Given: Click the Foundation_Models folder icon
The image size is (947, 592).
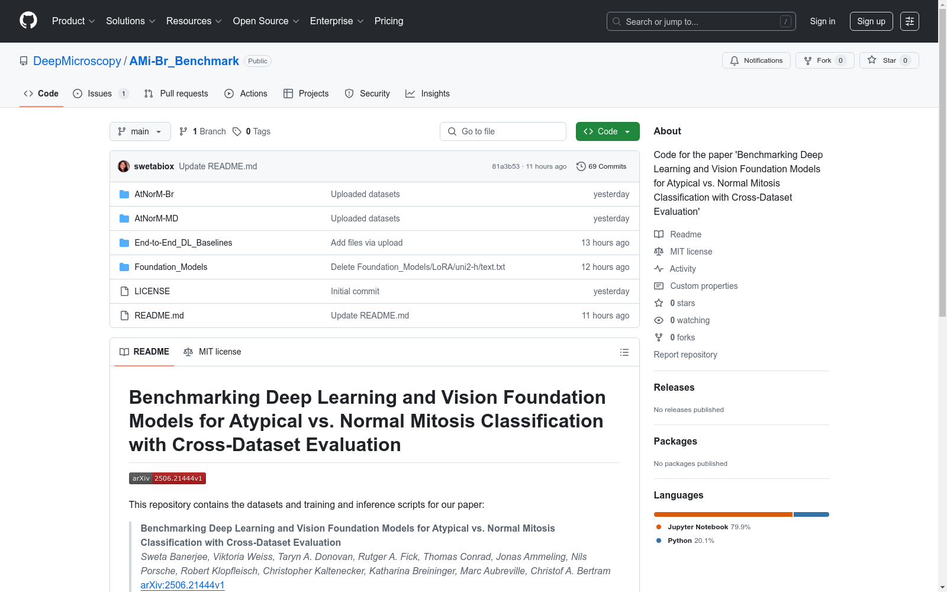Looking at the screenshot, I should point(124,267).
